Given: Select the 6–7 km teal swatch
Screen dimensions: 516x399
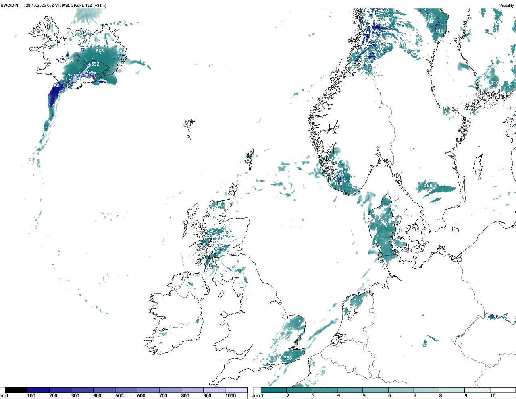Looking at the screenshot, I should click(401, 390).
